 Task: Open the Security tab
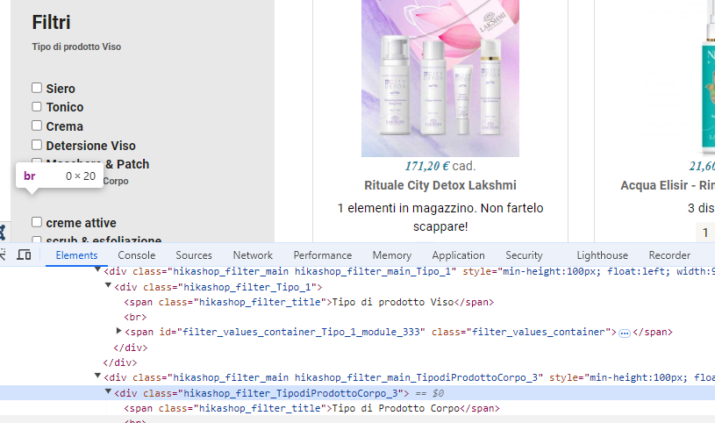(x=524, y=255)
